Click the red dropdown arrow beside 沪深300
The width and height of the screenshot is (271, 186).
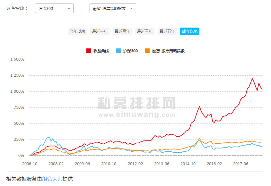(x=68, y=8)
